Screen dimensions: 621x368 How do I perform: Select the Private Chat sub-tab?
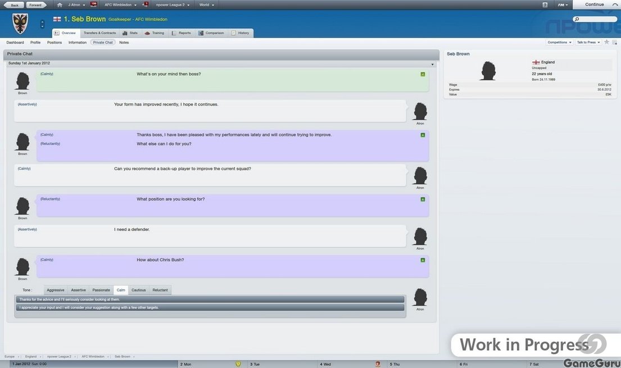(103, 42)
